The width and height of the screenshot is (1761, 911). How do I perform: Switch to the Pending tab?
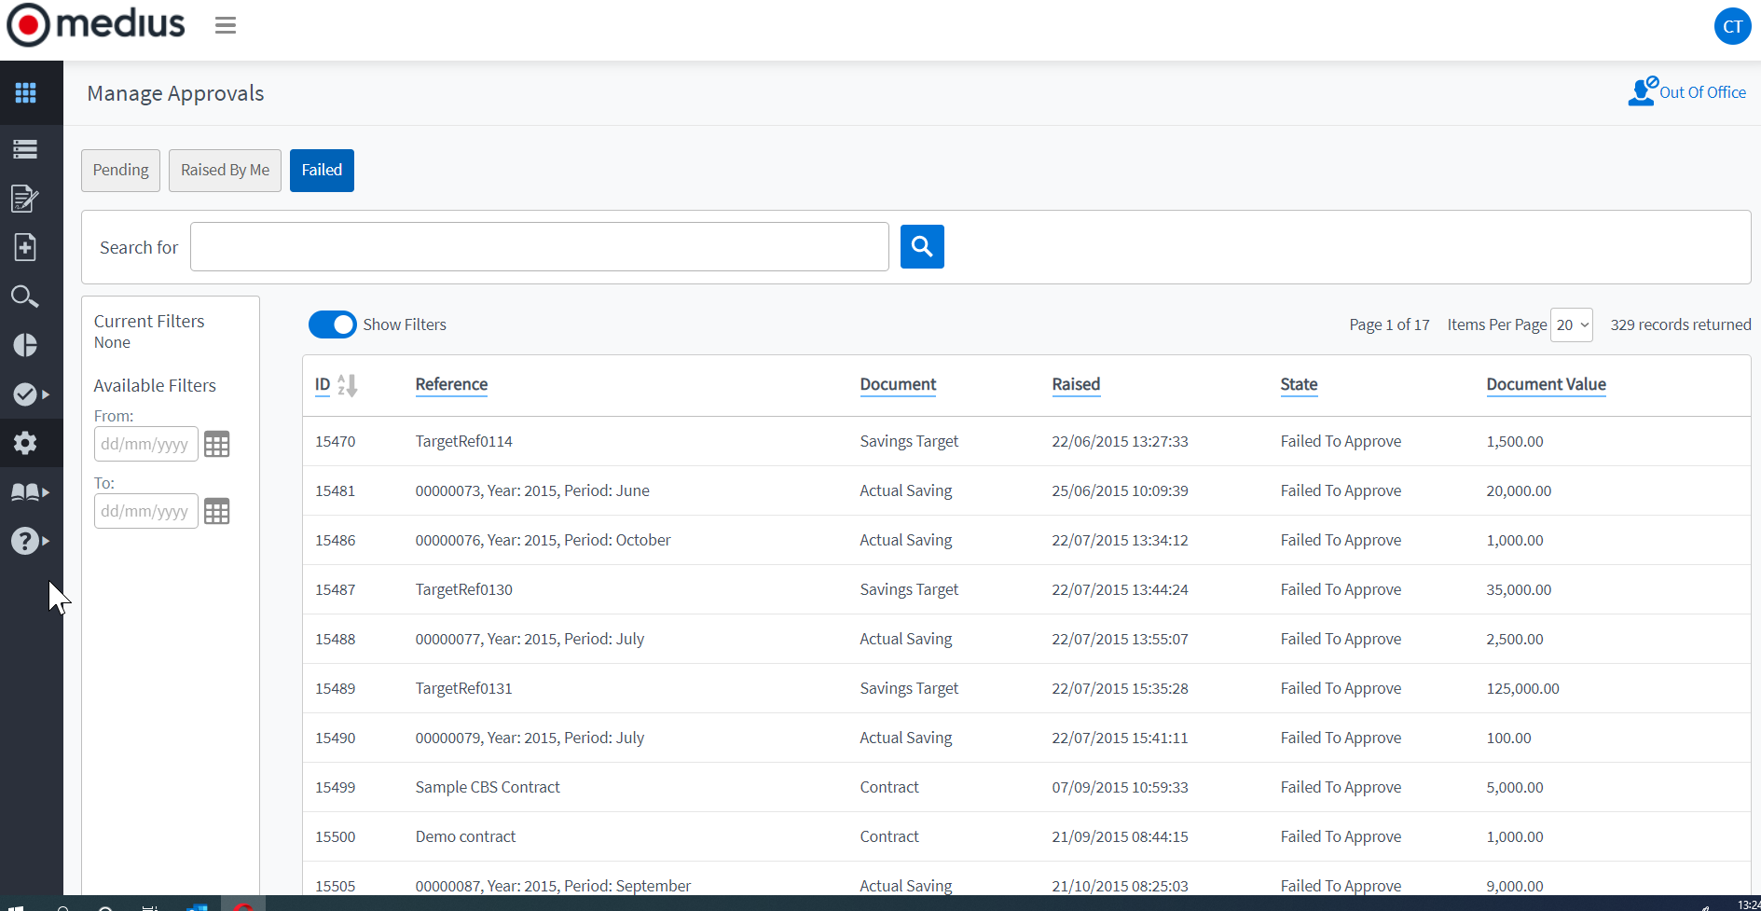coord(120,171)
